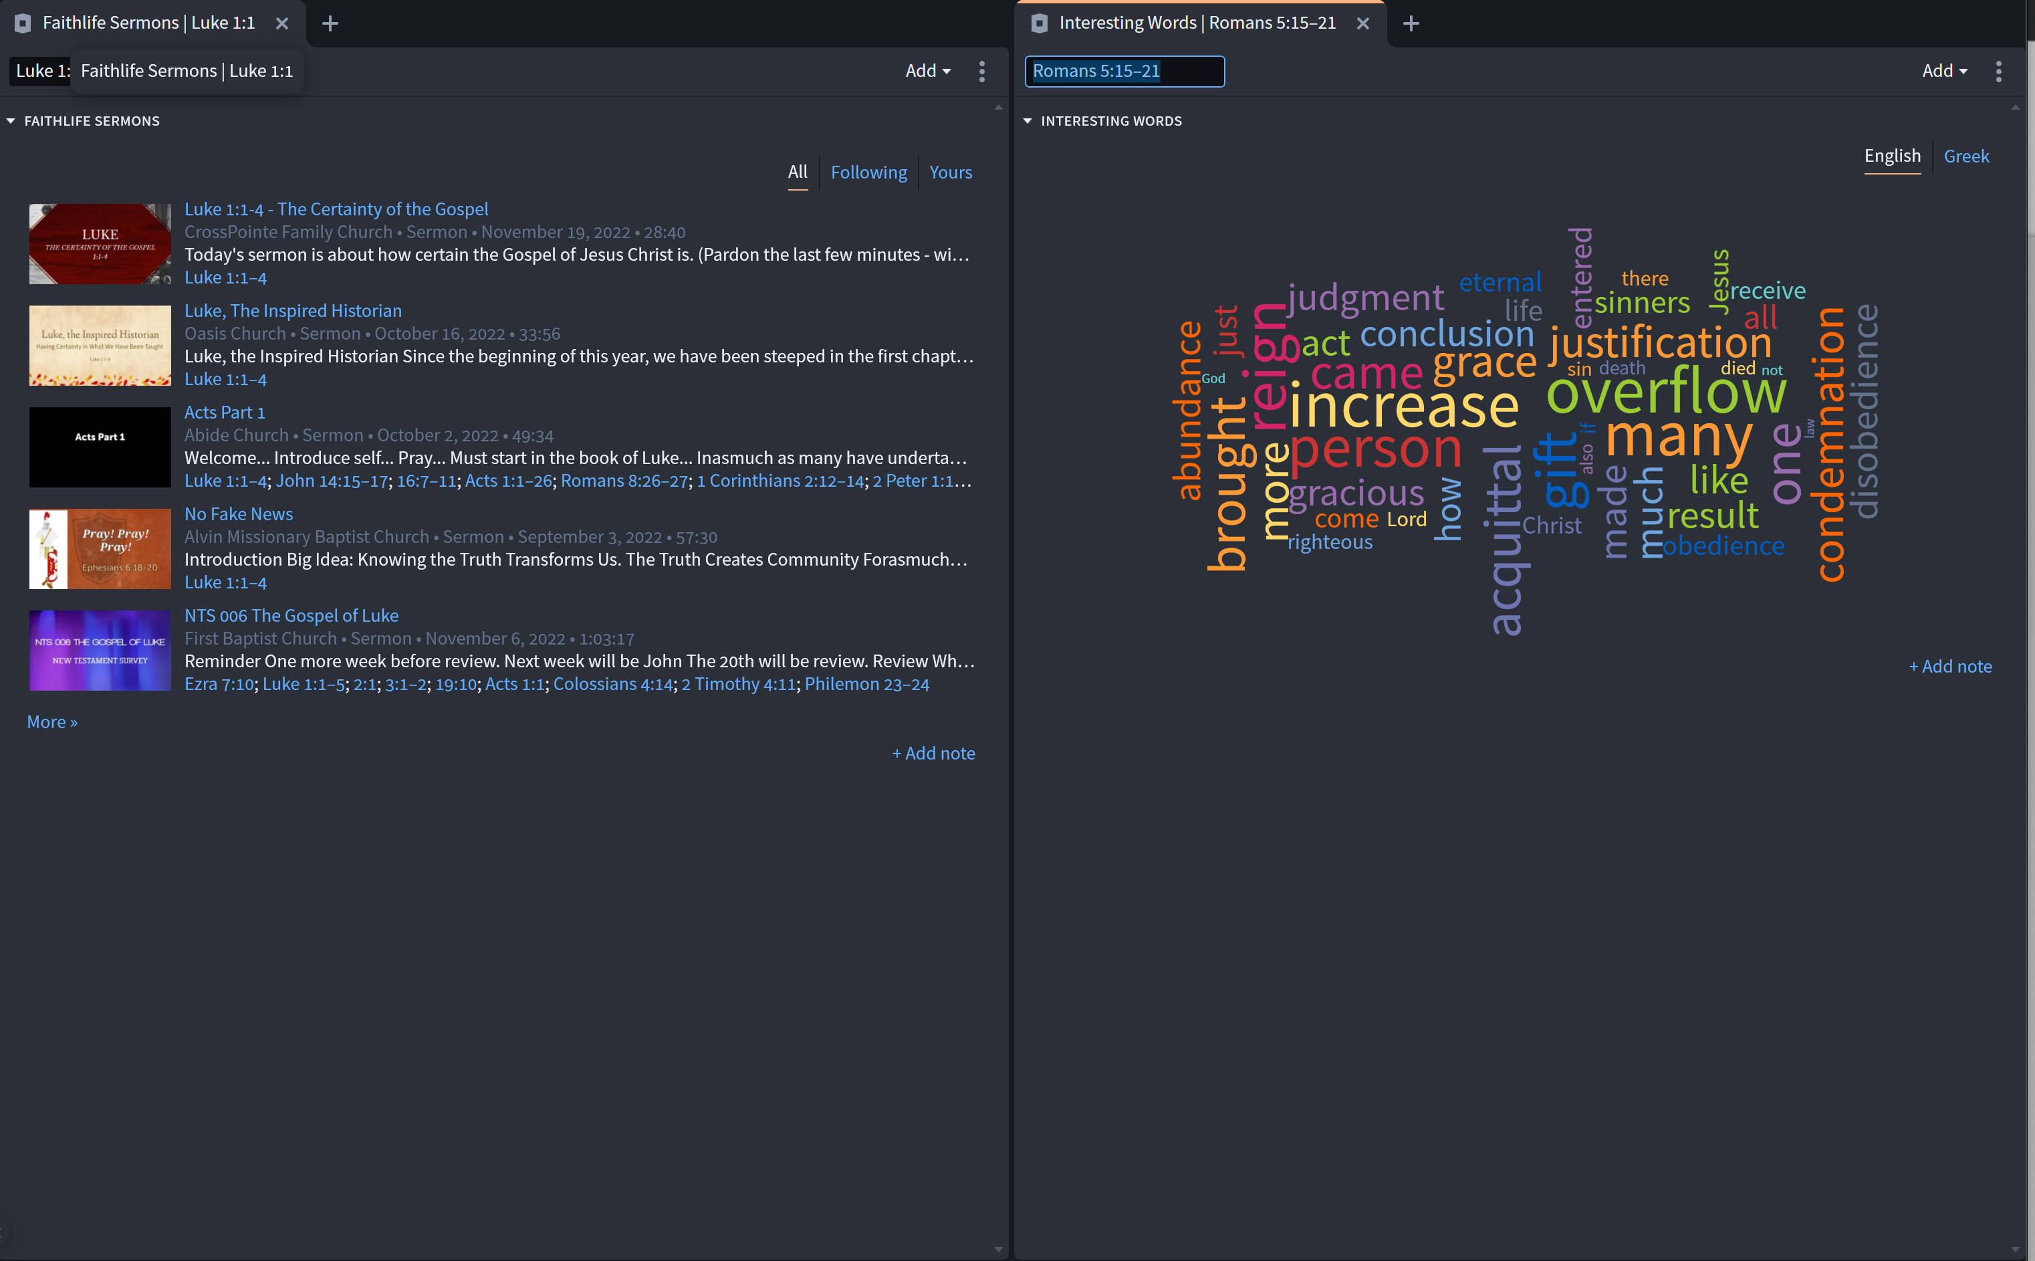Image resolution: width=2035 pixels, height=1261 pixels.
Task: Click the word 'conclusion' in the word cloud
Action: pyautogui.click(x=1447, y=334)
